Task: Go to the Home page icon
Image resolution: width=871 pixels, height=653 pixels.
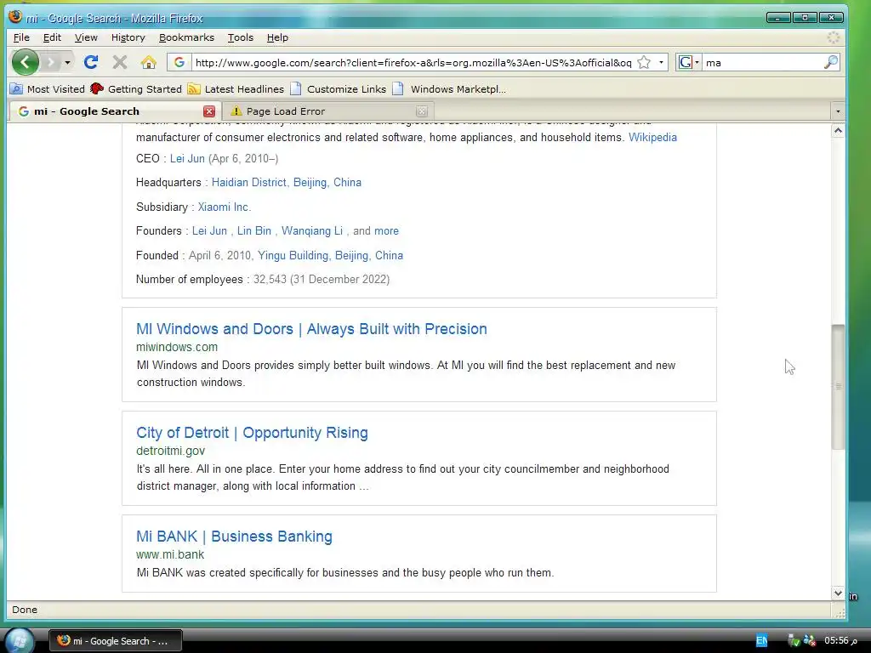Action: pyautogui.click(x=148, y=62)
